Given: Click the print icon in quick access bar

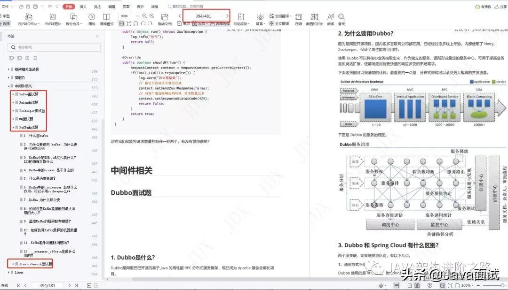Looking at the screenshot, I should [x=35, y=7].
